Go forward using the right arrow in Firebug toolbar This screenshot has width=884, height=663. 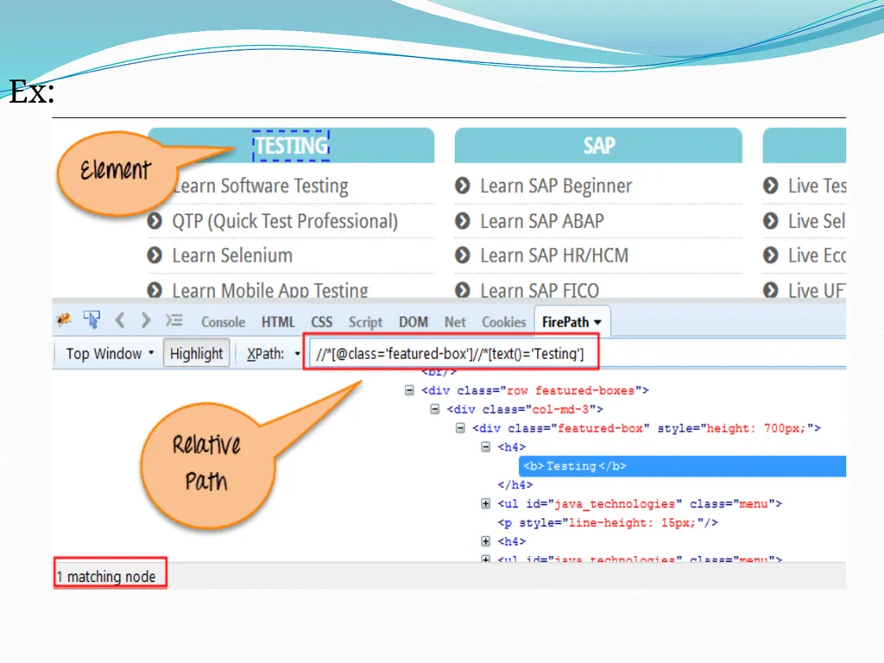click(x=146, y=320)
